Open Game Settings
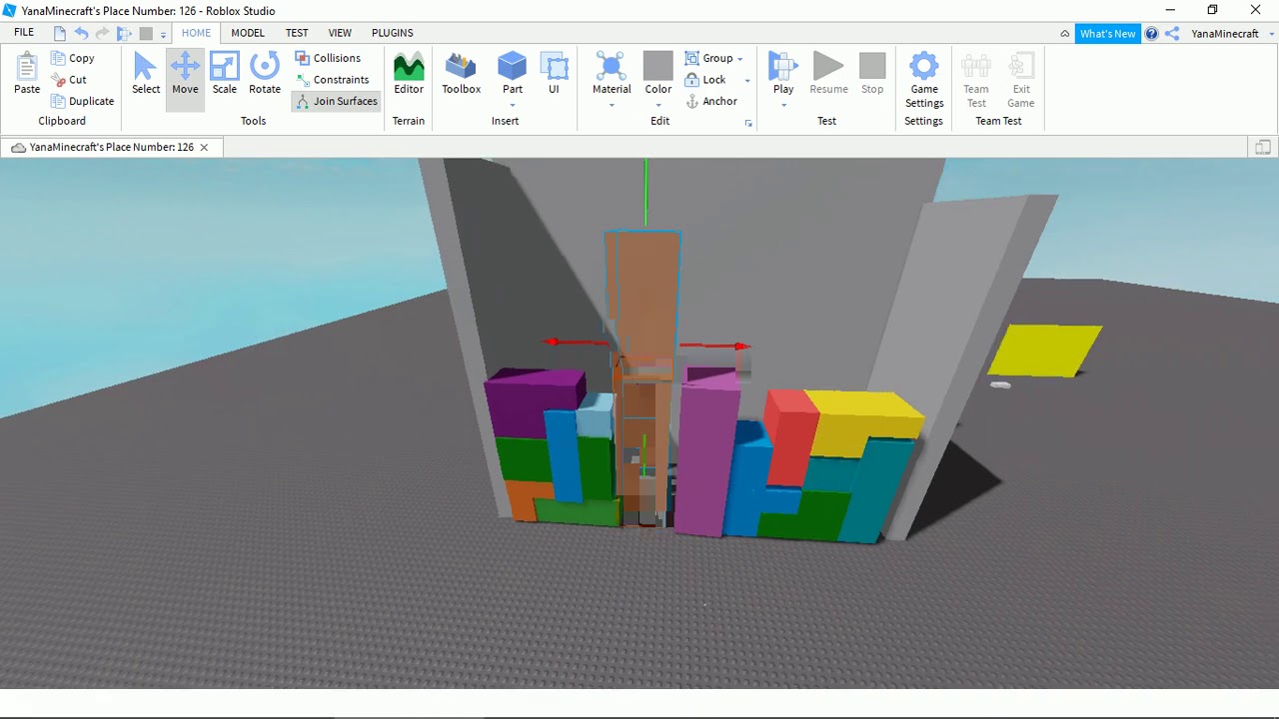1279x719 pixels. tap(923, 80)
